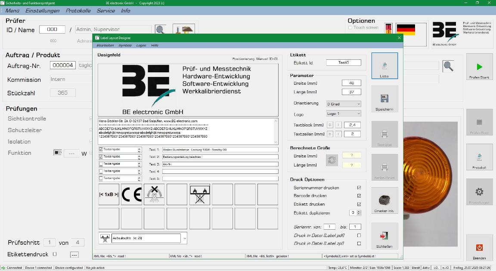This screenshot has height=271, width=496.
Task: Initialize printer with the Drucker-Init. button
Action: (x=384, y=200)
